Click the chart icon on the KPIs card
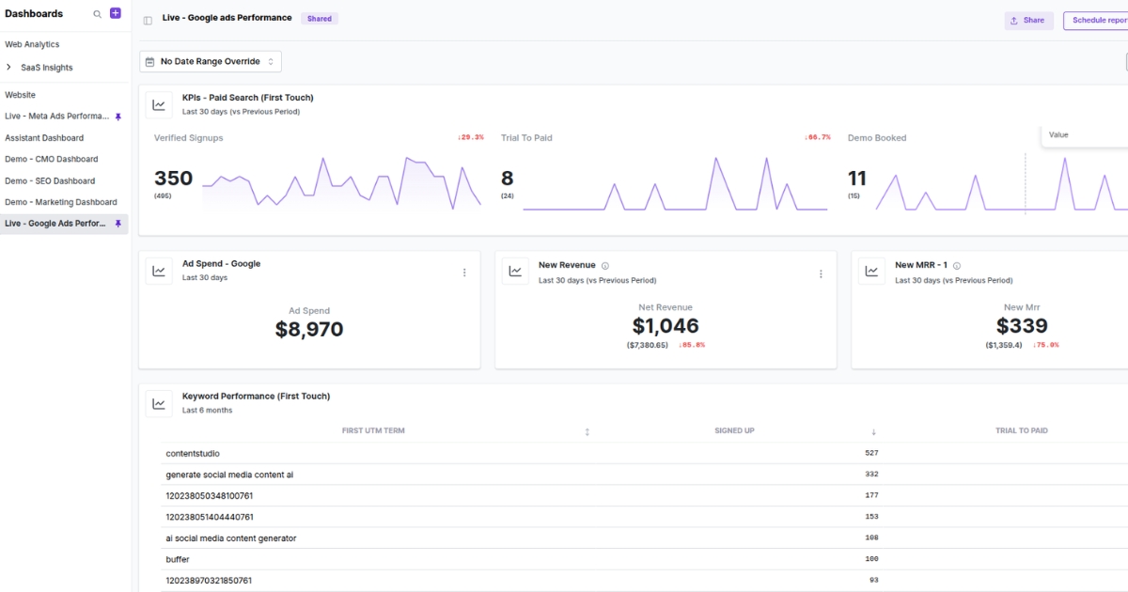 [159, 104]
